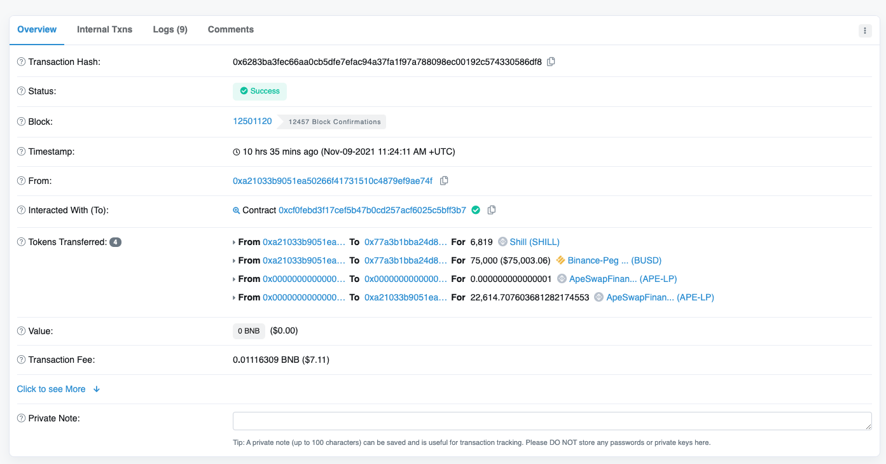This screenshot has height=464, width=886.
Task: Open the Shill (SHILL) token page
Action: click(534, 242)
